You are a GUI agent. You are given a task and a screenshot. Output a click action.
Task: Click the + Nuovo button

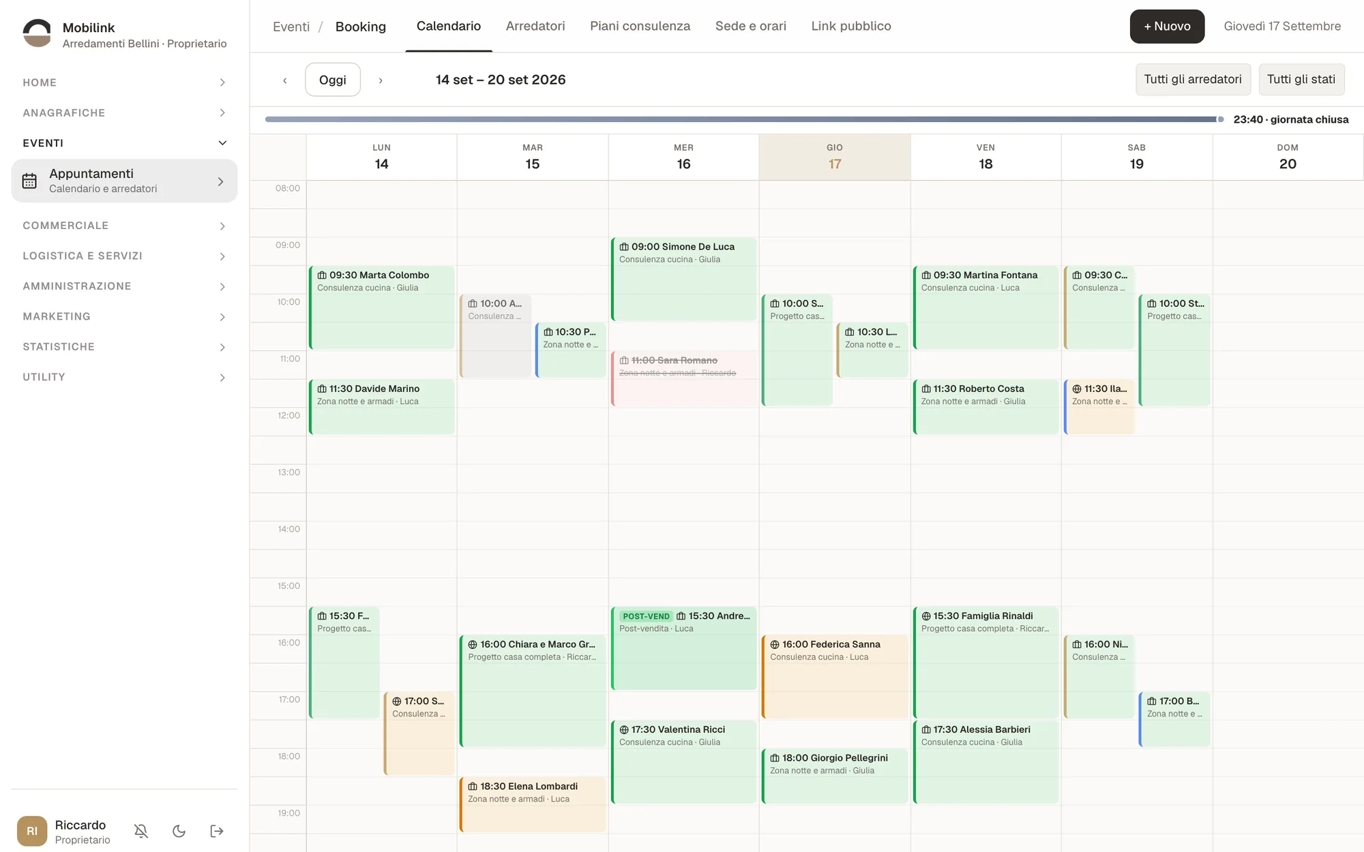(1167, 26)
